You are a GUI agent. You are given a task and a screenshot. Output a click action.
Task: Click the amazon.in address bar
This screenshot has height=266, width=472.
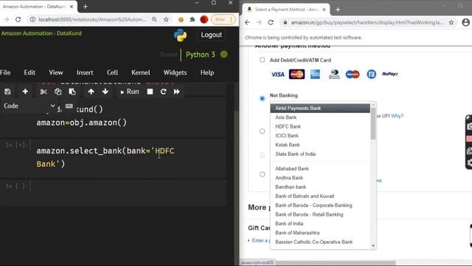point(367,23)
